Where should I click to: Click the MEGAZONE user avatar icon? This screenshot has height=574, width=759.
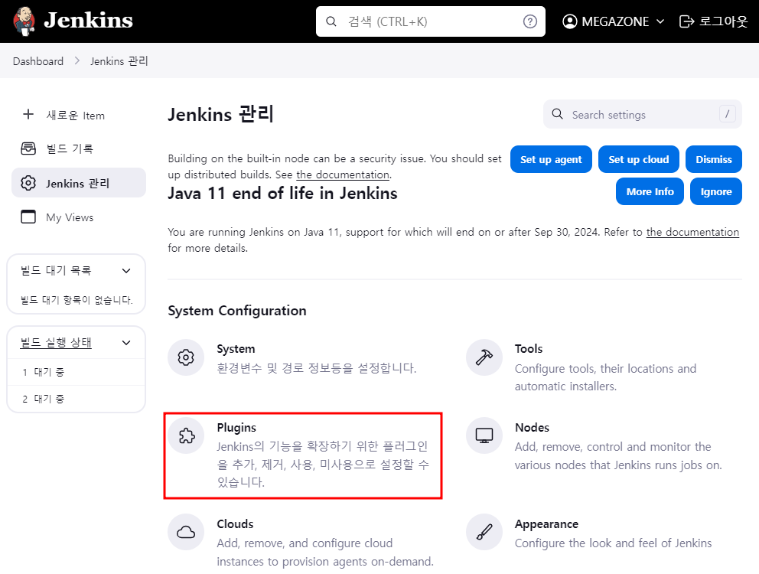[570, 21]
